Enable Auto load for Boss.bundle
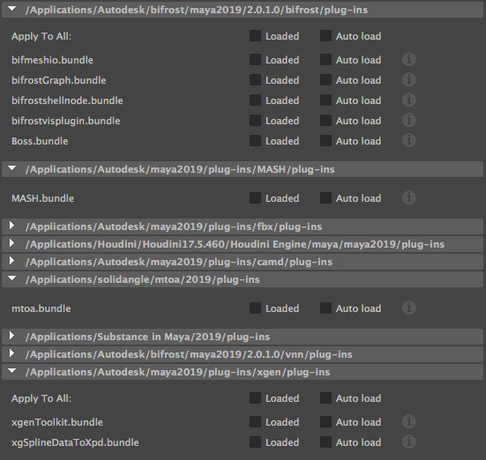Viewport: 486px width, 460px height. point(325,141)
